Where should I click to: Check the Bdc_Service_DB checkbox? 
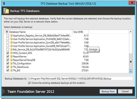click(8, 49)
